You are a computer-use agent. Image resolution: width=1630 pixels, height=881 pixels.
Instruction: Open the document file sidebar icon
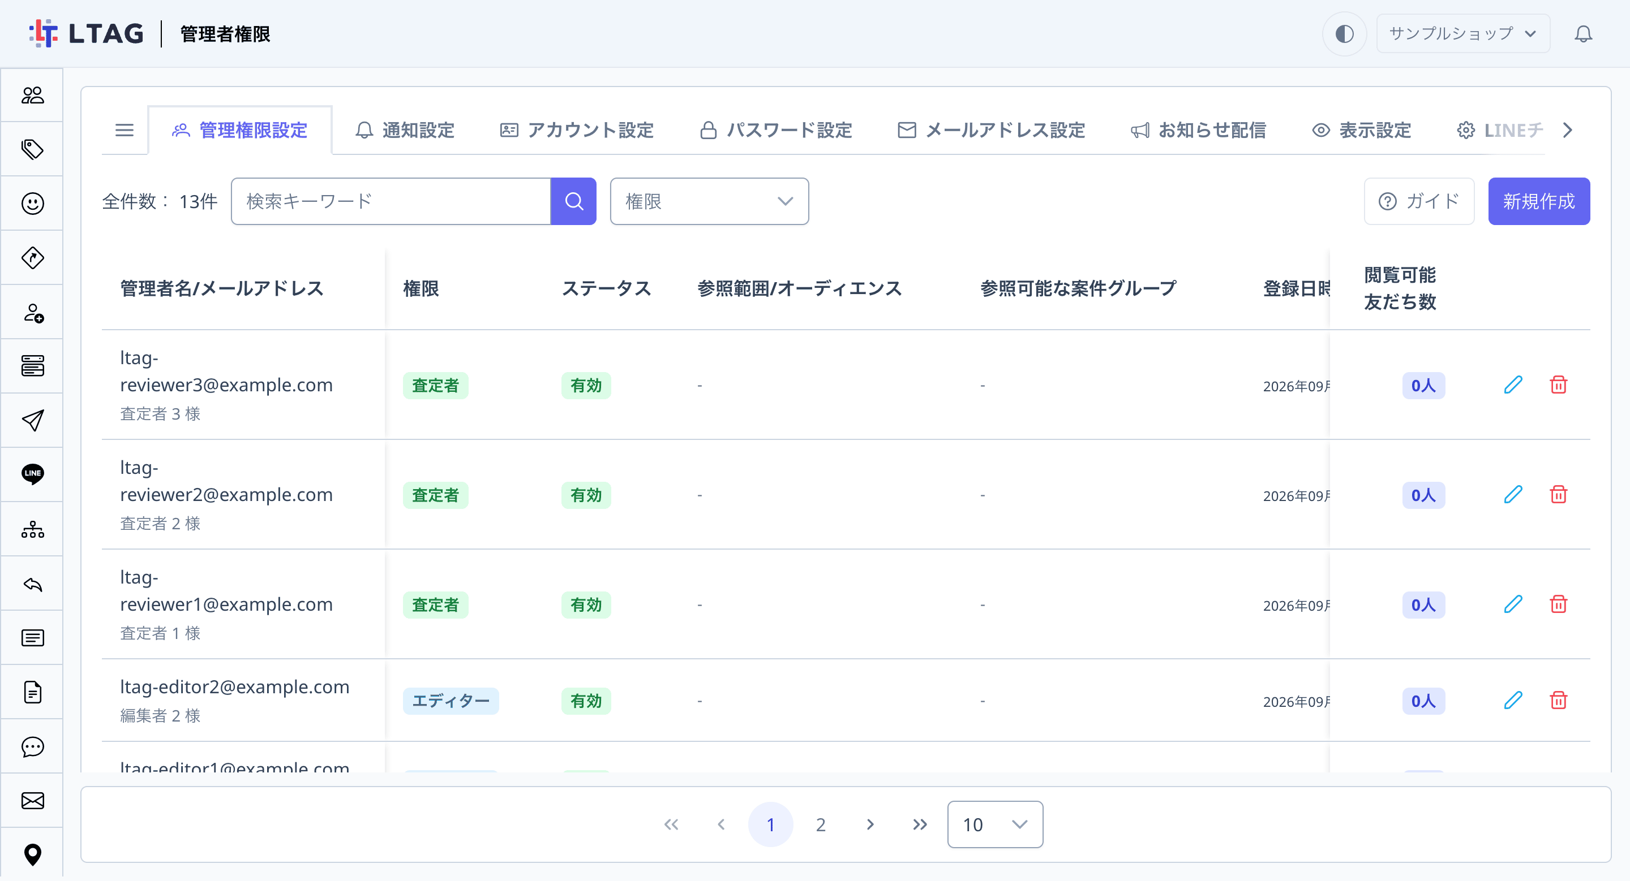pyautogui.click(x=32, y=692)
